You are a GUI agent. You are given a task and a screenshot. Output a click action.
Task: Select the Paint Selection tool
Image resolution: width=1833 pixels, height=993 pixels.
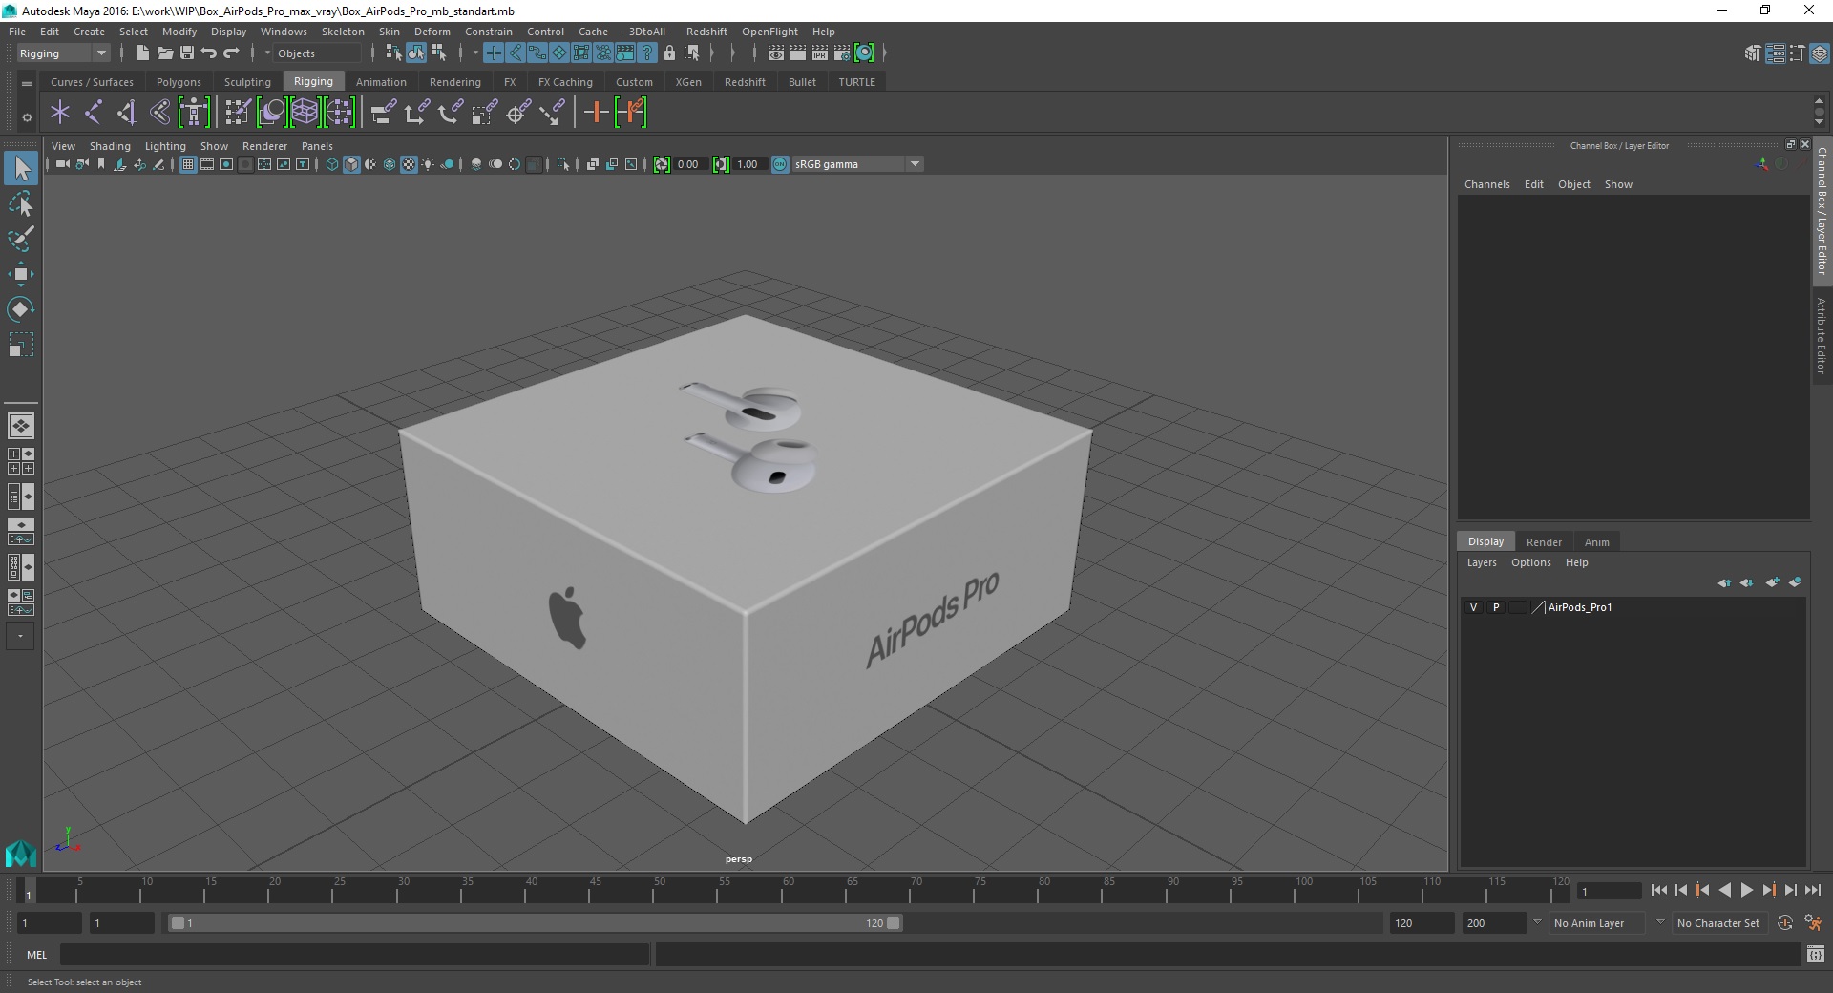point(21,239)
